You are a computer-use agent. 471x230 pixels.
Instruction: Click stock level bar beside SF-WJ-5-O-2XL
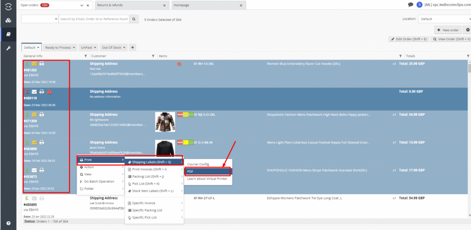pos(185,115)
